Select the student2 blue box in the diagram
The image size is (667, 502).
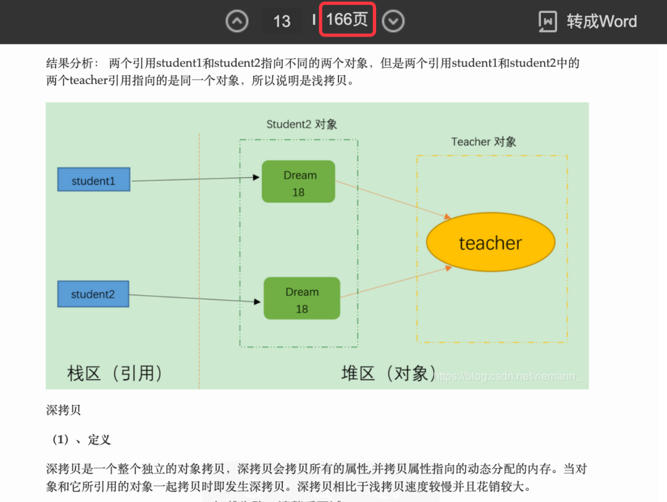93,294
